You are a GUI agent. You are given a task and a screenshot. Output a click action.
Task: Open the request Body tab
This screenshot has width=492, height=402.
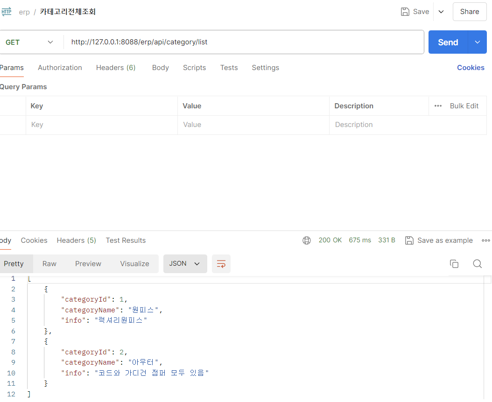pos(160,68)
